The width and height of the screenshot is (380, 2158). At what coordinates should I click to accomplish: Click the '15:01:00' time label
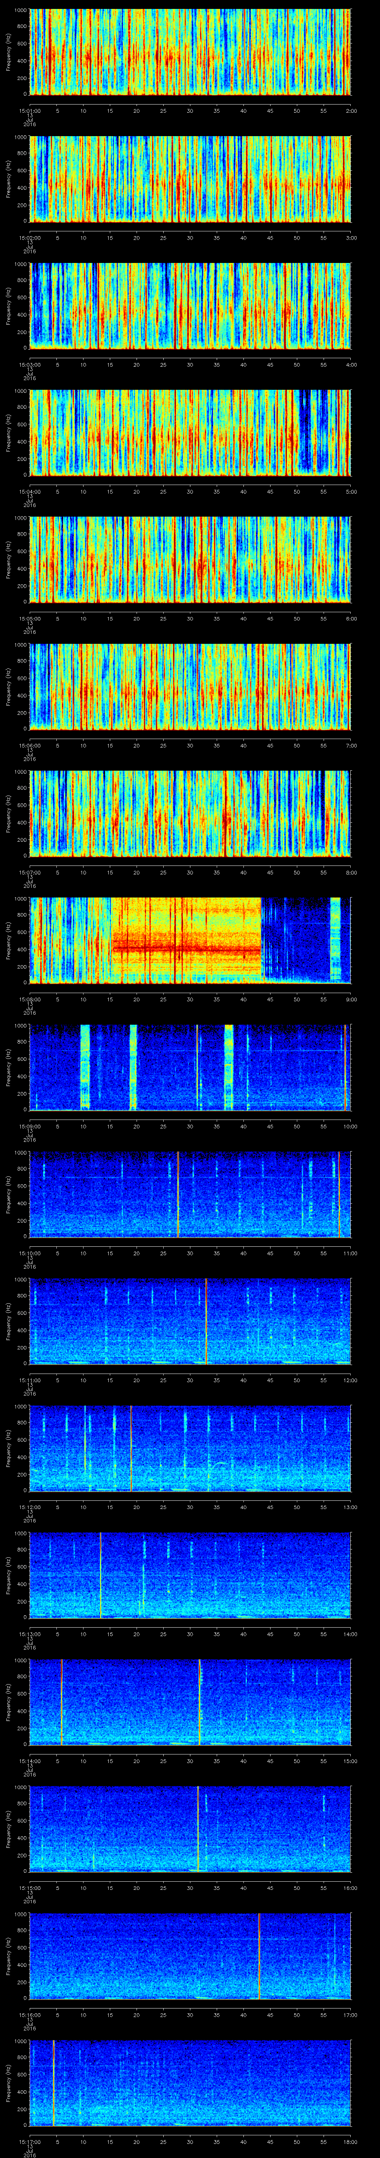(x=30, y=110)
